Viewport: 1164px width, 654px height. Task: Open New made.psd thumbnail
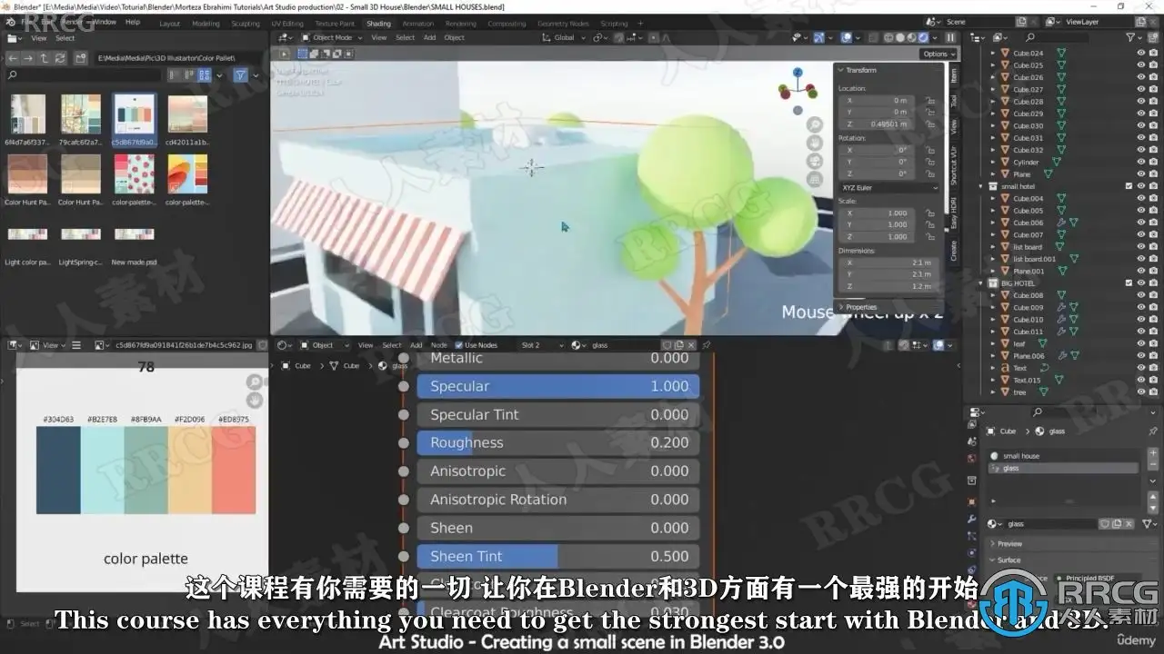tap(134, 234)
